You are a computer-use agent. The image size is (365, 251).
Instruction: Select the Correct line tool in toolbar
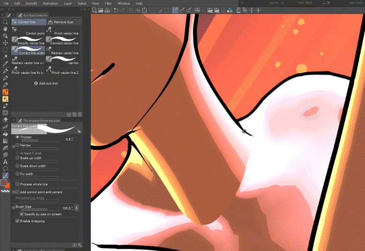(x=5, y=176)
